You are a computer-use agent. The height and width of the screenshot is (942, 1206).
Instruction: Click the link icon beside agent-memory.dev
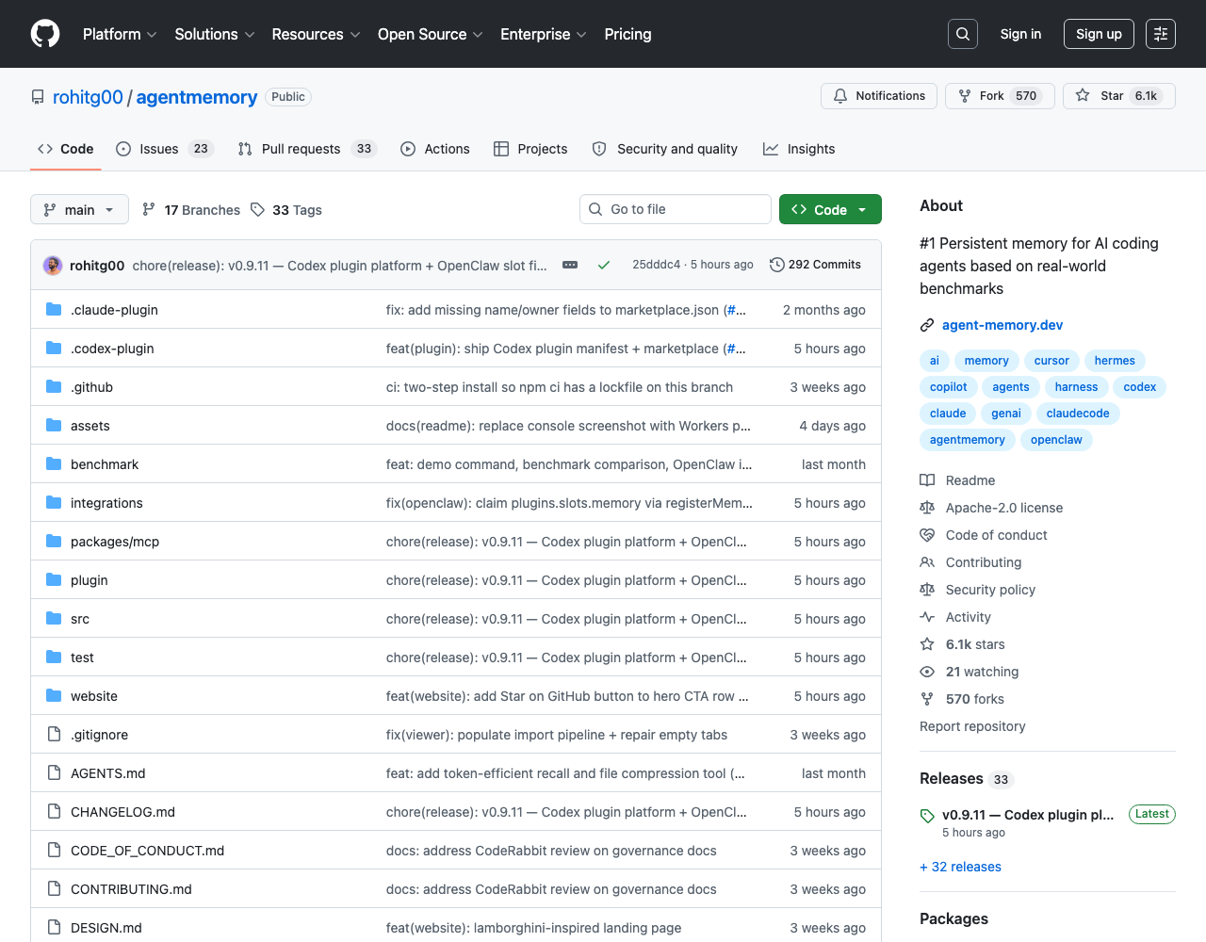click(x=927, y=325)
